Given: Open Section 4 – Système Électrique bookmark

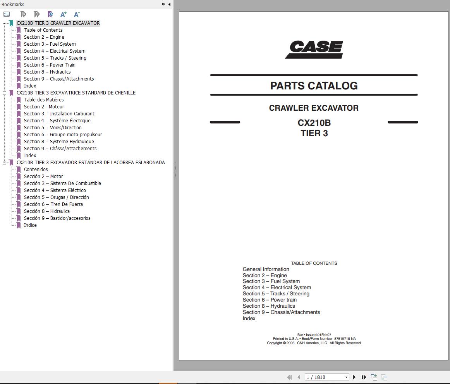Looking at the screenshot, I should click(57, 121).
